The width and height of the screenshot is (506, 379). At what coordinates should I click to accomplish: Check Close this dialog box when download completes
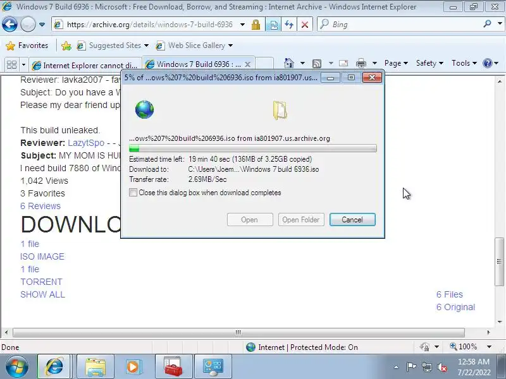[133, 193]
